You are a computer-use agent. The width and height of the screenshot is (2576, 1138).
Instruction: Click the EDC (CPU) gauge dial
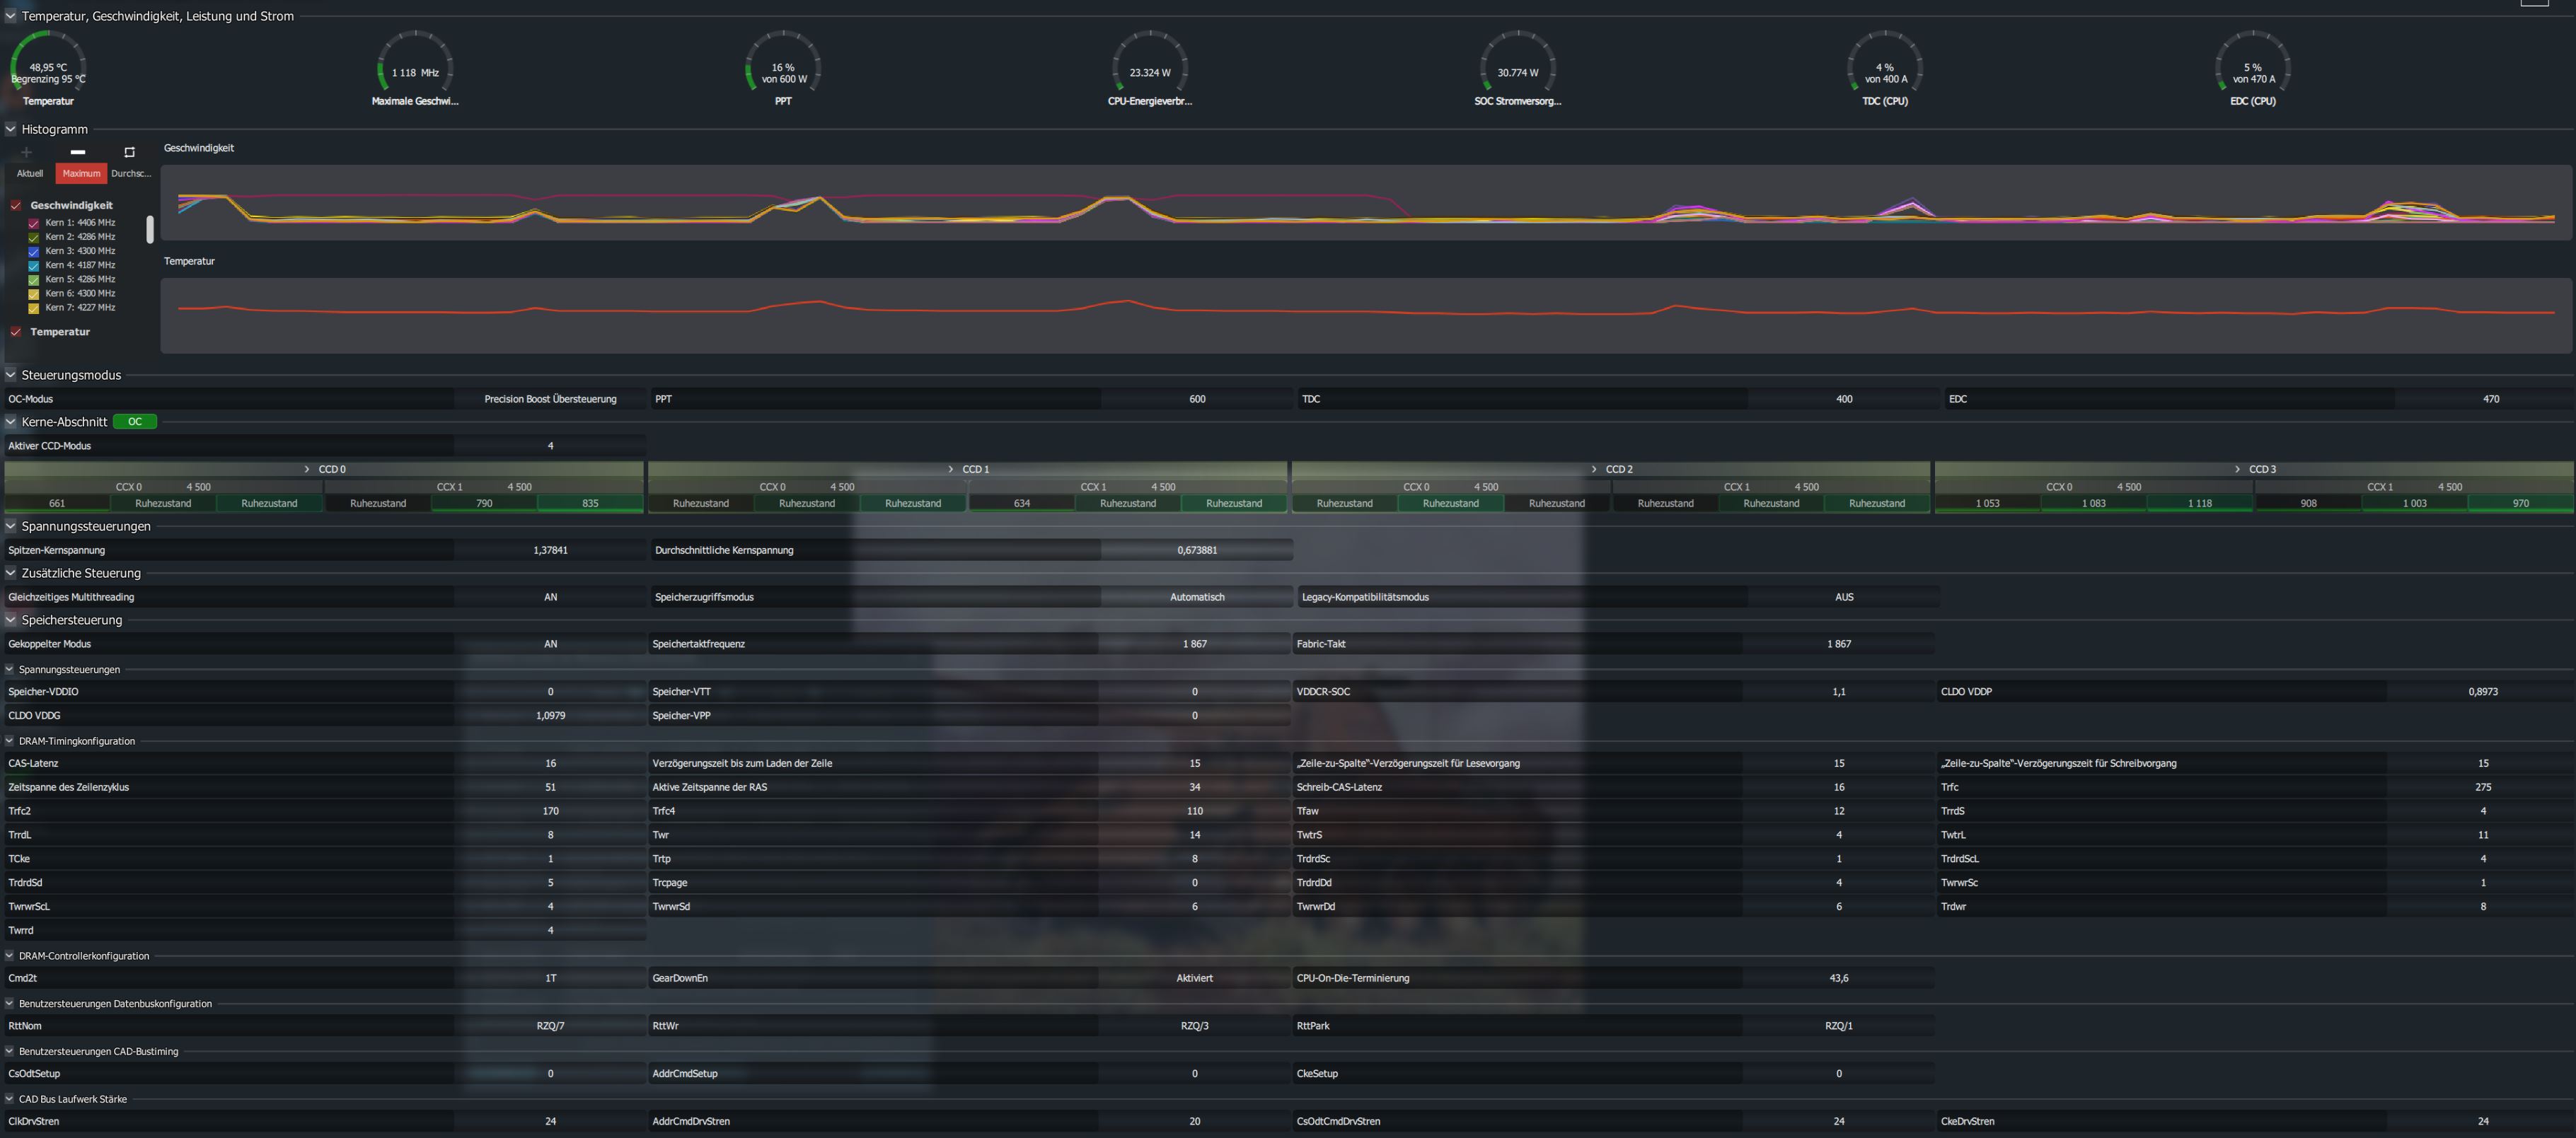(x=2252, y=69)
